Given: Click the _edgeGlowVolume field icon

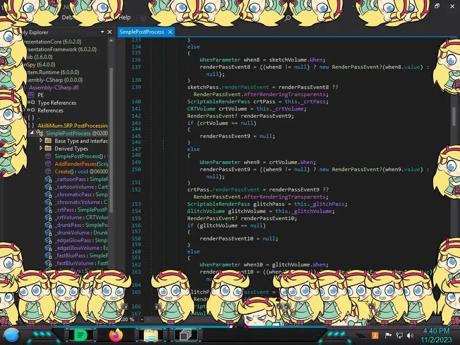Looking at the screenshot, I should [x=49, y=248].
